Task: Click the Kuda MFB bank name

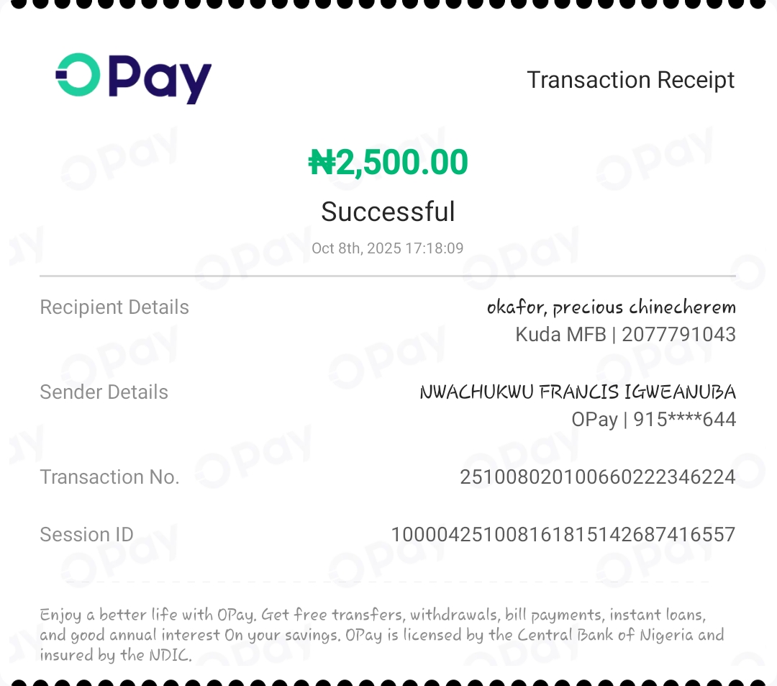Action: click(x=560, y=334)
